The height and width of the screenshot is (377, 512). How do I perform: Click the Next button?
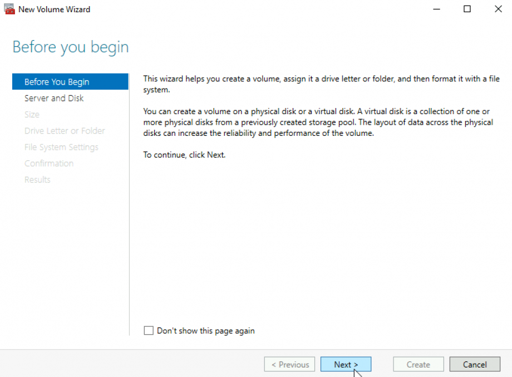point(346,364)
